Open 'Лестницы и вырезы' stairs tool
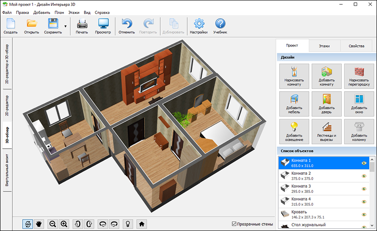This screenshot has height=231, width=377. click(x=327, y=131)
